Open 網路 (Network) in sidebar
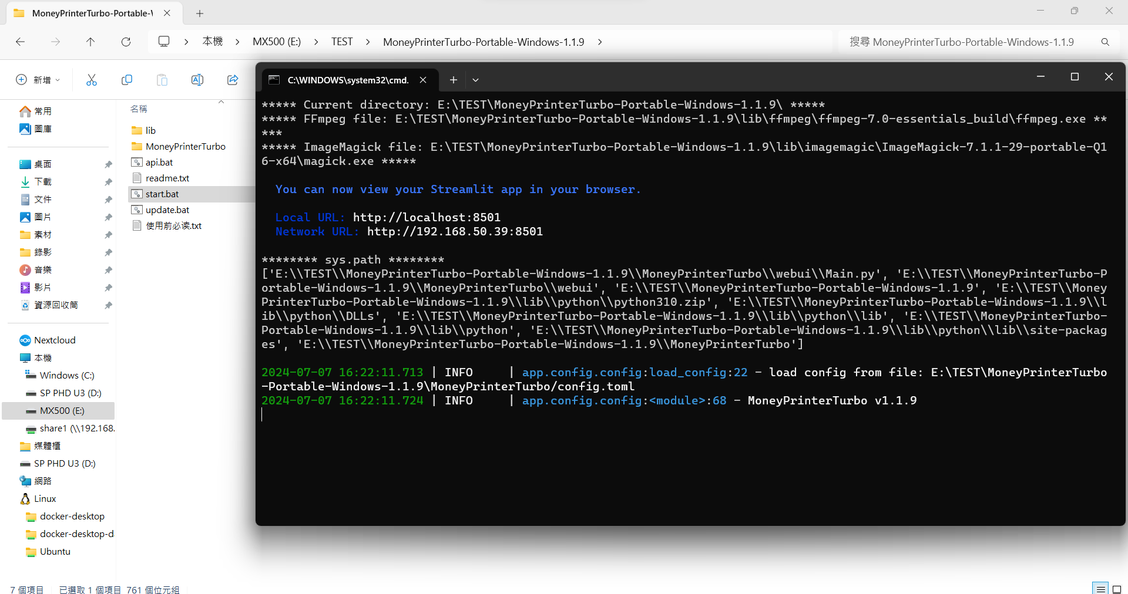 click(x=43, y=481)
